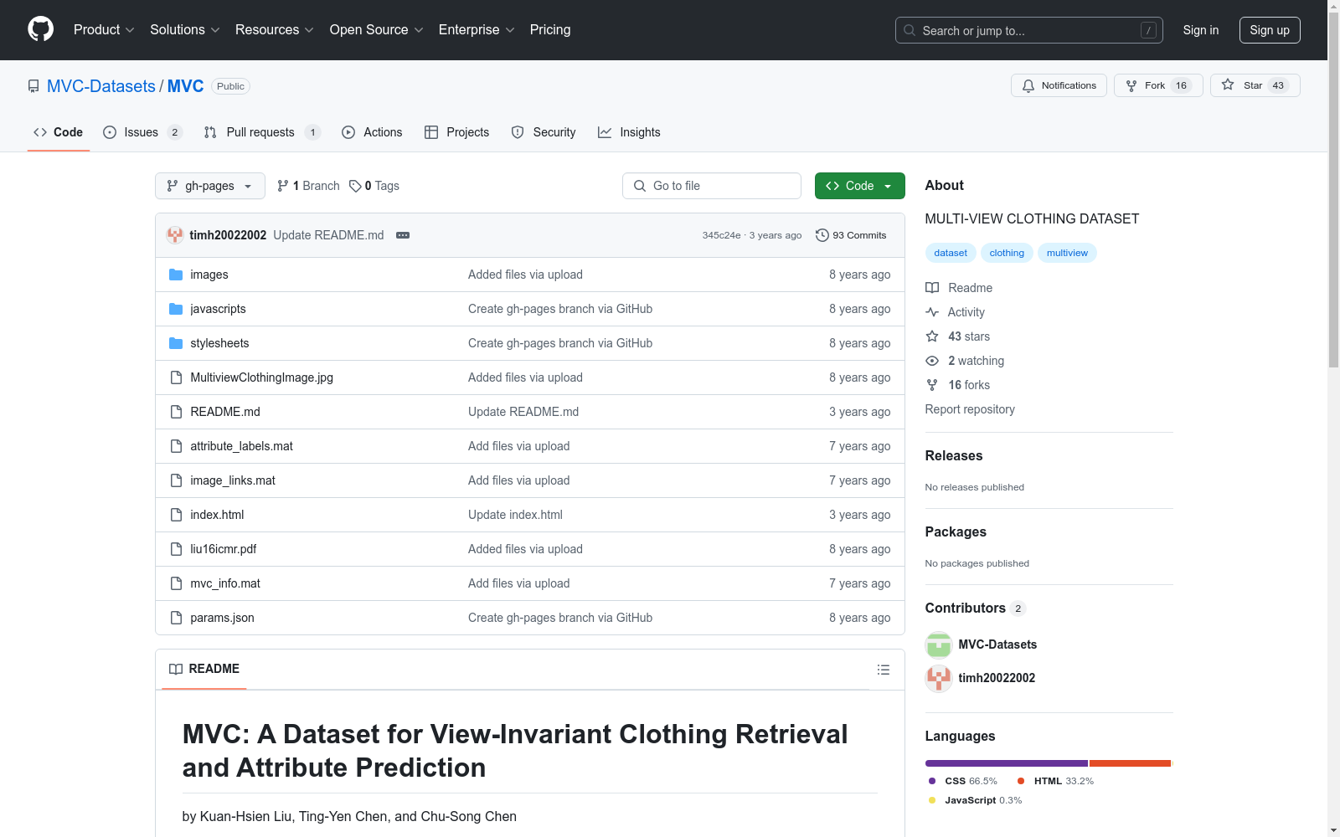Open the 93 Commits history link
1340x837 pixels.
[851, 235]
